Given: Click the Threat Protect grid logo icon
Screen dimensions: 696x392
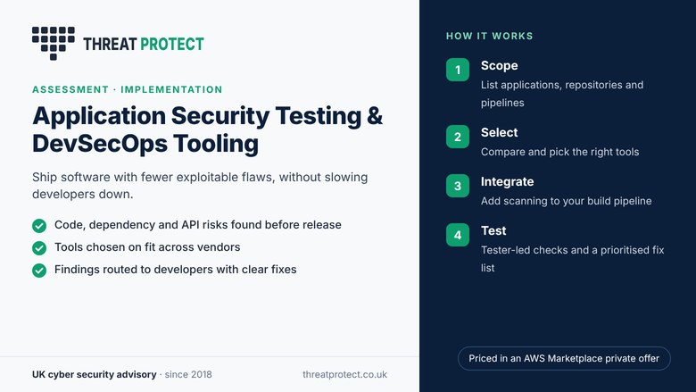Looking at the screenshot, I should [54, 44].
